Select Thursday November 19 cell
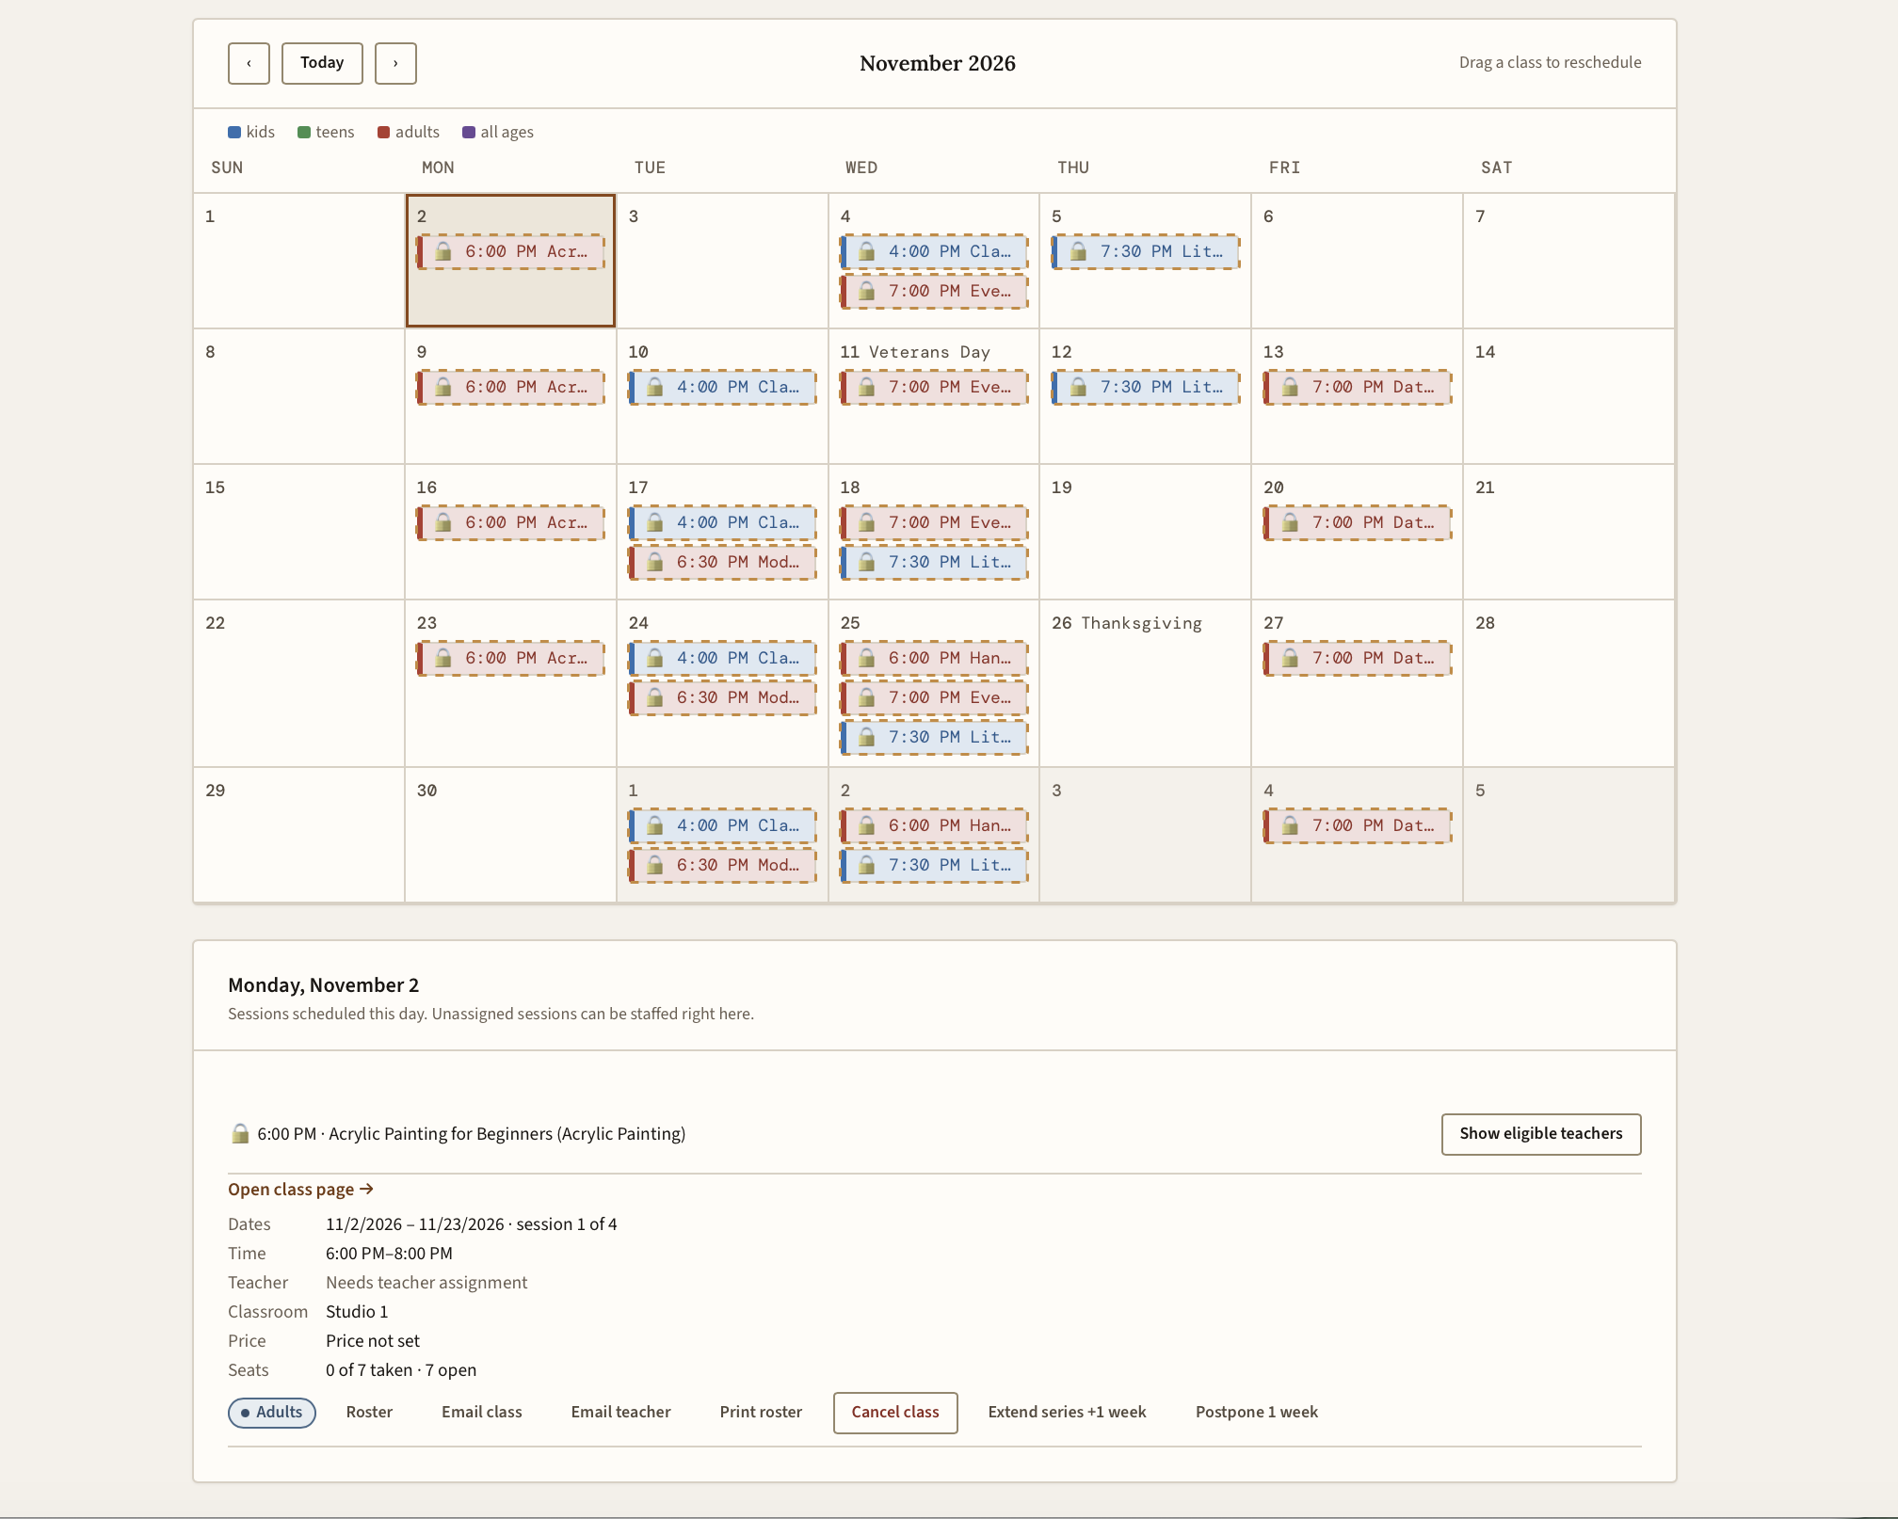The image size is (1898, 1519). click(x=1145, y=532)
